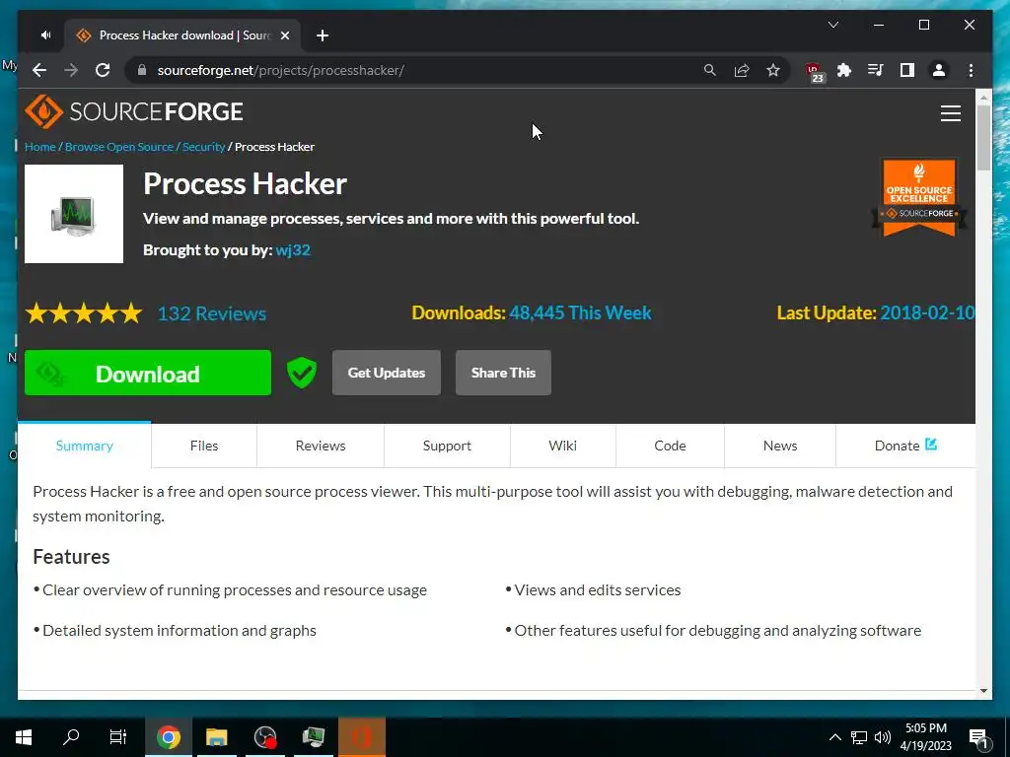This screenshot has height=757, width=1010.
Task: Open the clock showing 5:05 PM
Action: point(925,737)
